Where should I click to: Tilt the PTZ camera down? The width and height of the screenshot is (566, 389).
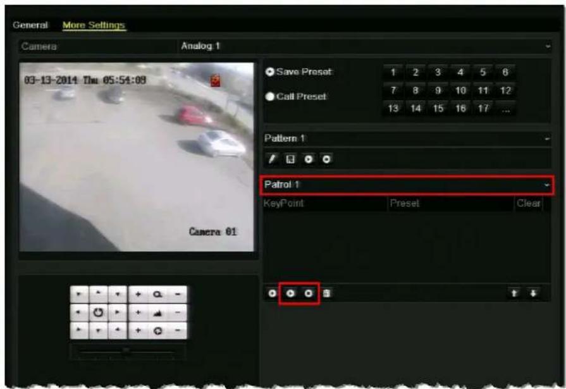(x=98, y=330)
